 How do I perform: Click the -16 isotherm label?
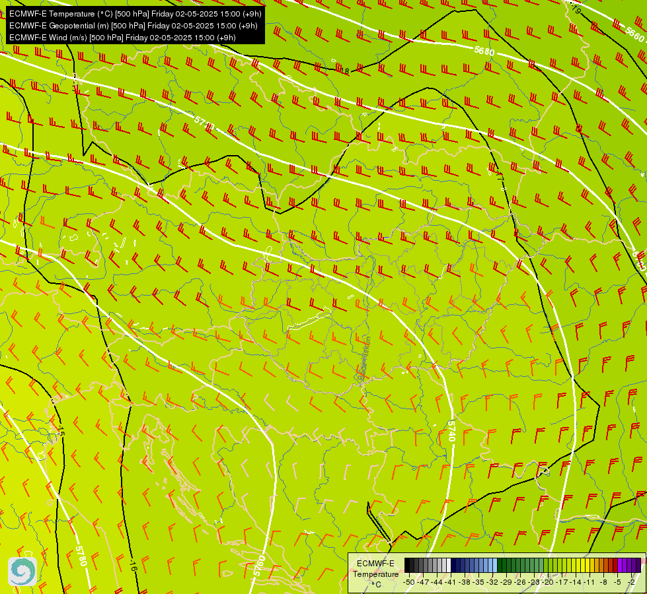pos(132,566)
